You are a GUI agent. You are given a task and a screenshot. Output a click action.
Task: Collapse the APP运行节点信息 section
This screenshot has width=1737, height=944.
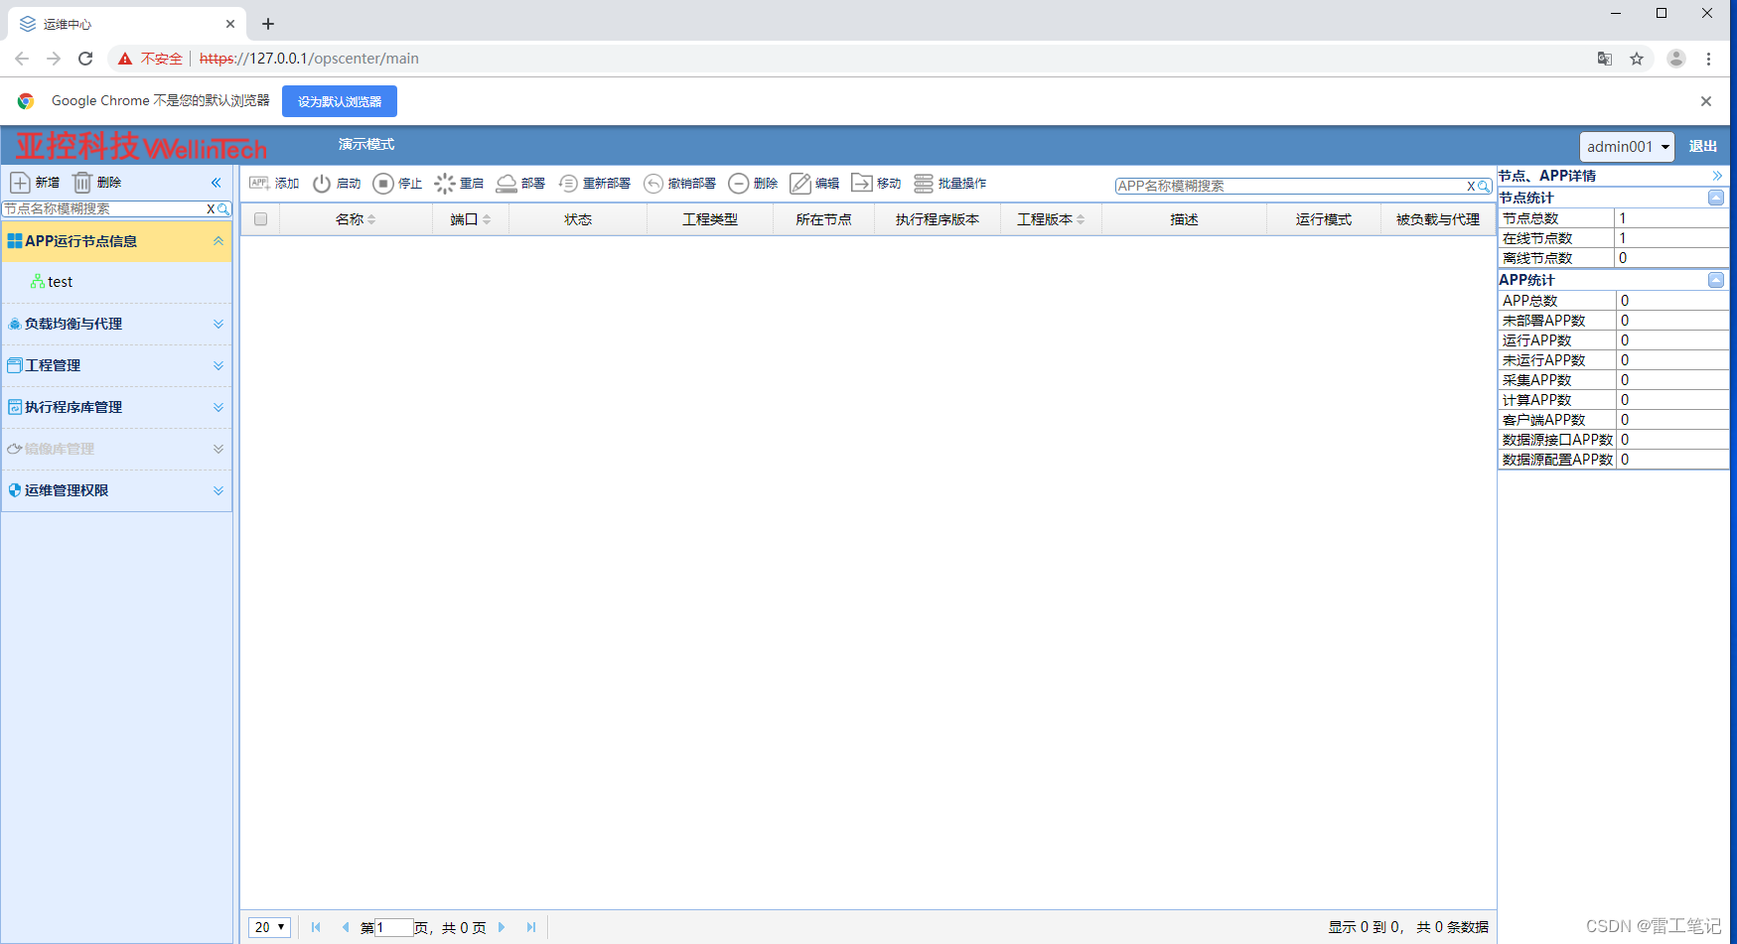tap(218, 241)
